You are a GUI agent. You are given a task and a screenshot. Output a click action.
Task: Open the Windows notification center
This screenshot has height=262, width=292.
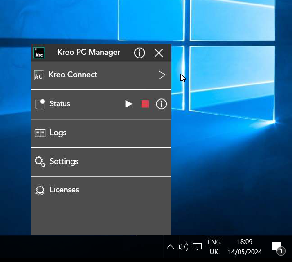tap(277, 247)
